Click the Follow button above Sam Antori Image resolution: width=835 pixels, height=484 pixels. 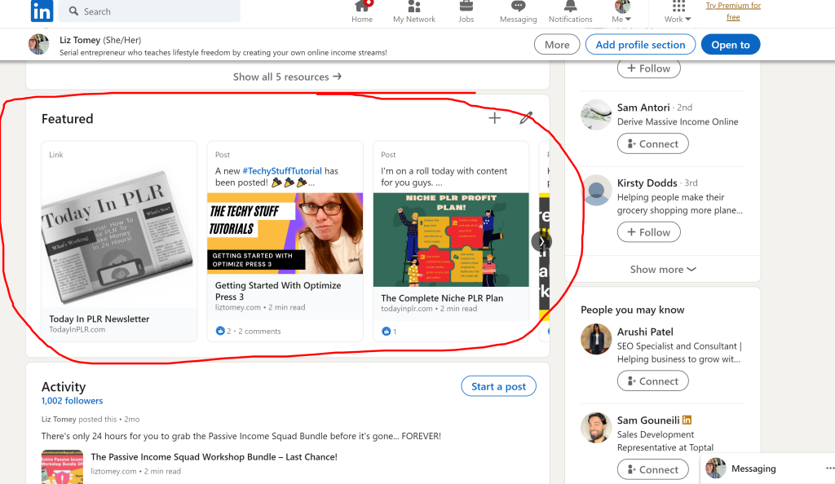pos(648,68)
